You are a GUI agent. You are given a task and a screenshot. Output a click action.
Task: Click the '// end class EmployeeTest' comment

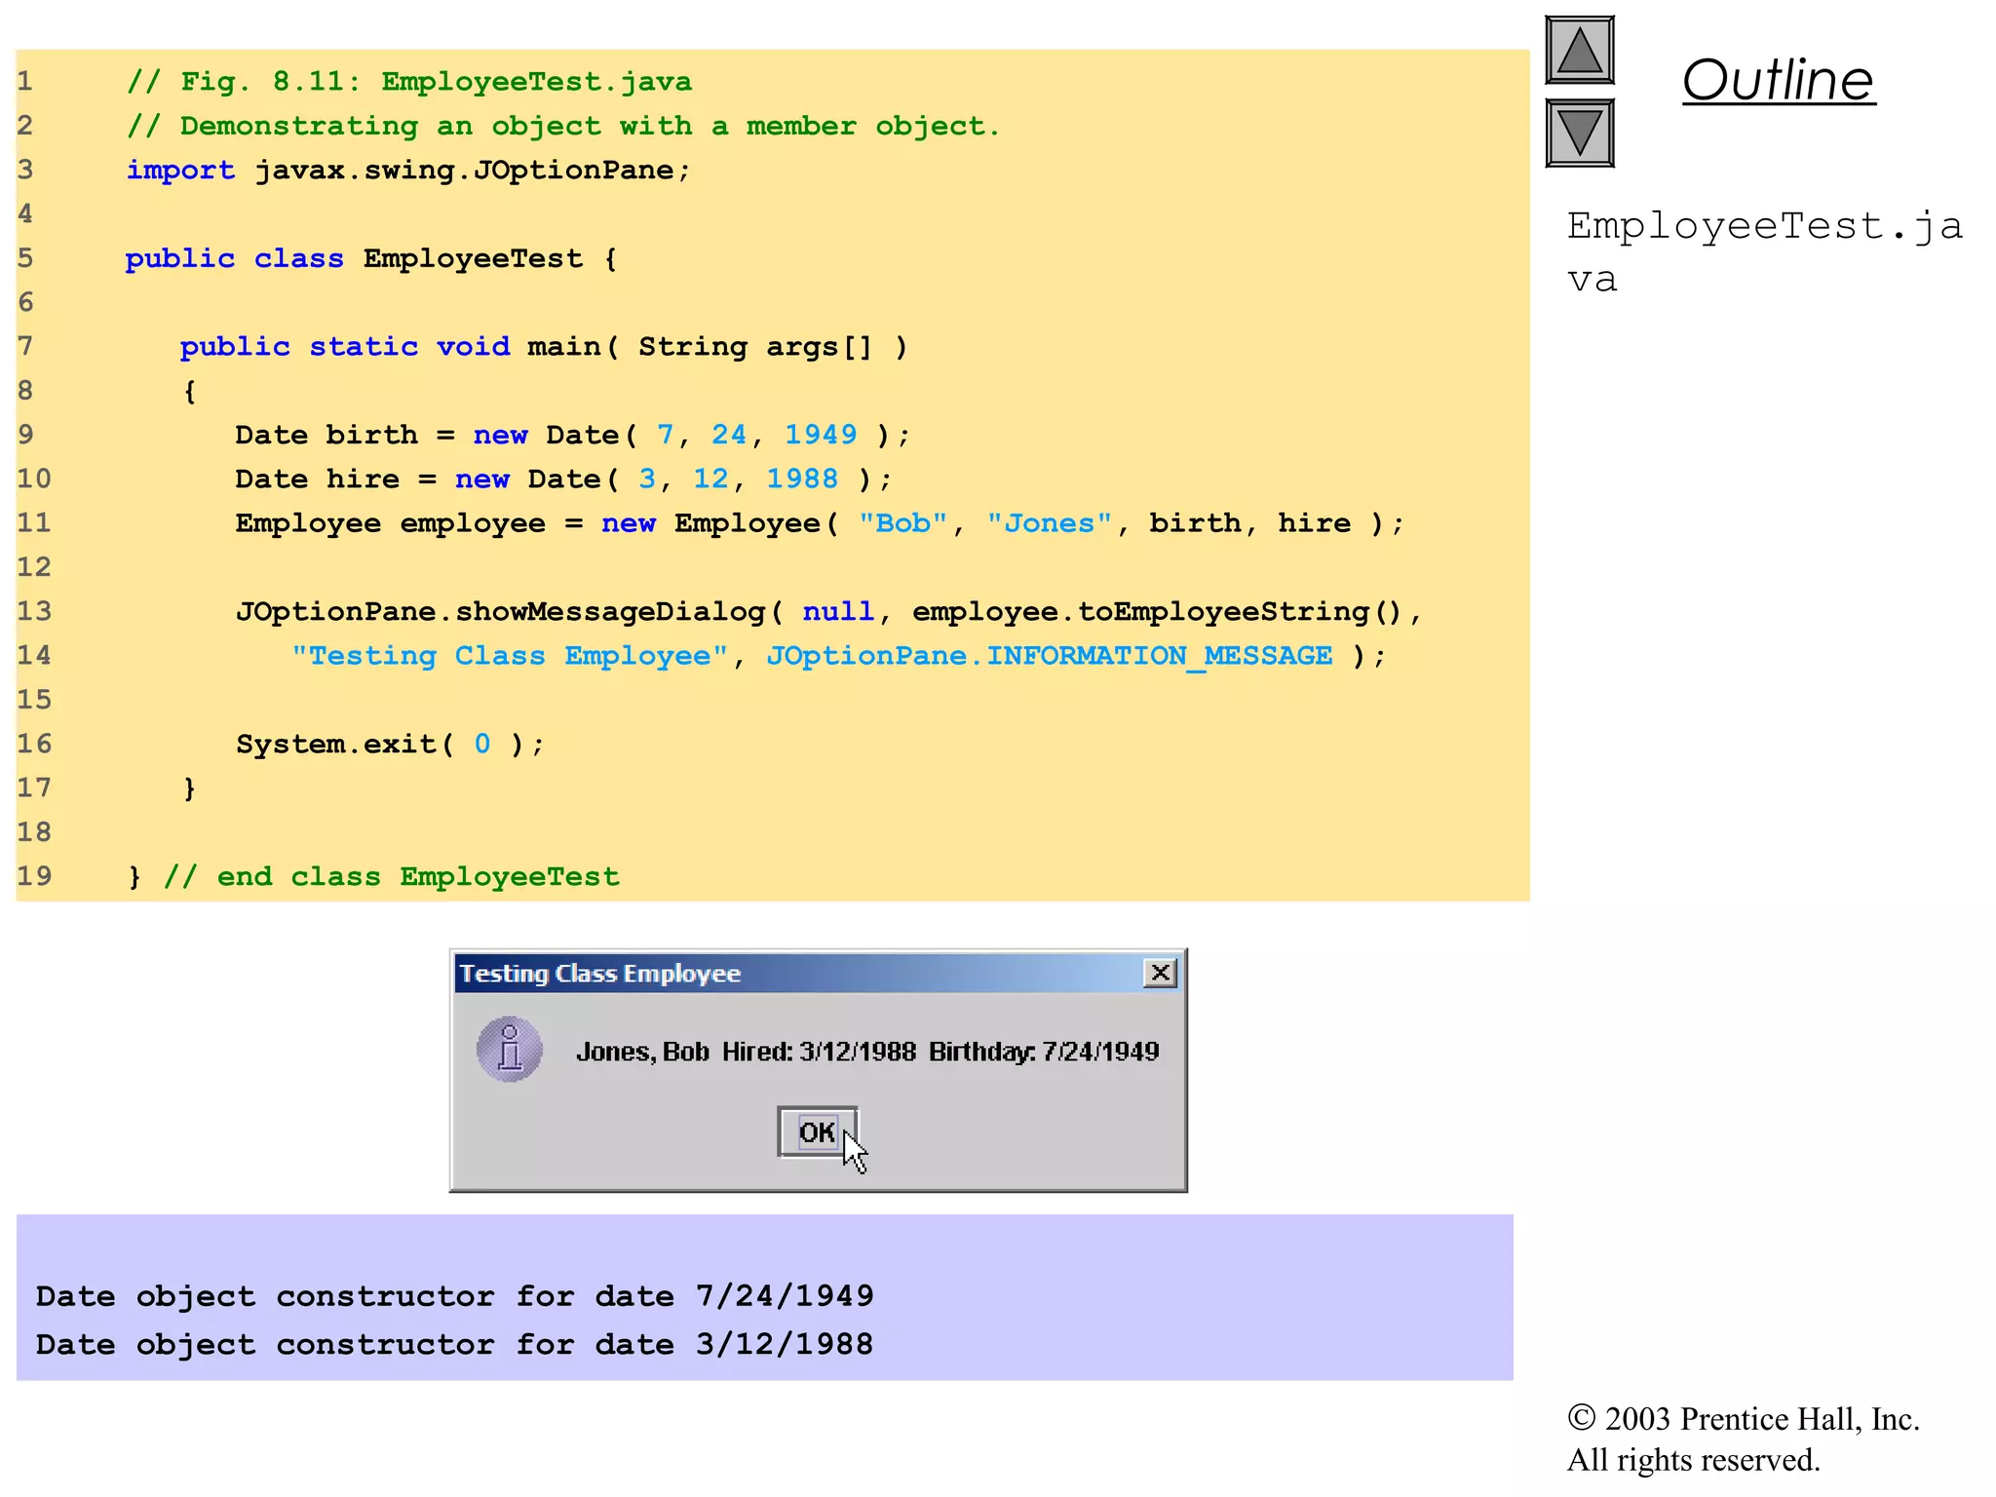pos(392,877)
